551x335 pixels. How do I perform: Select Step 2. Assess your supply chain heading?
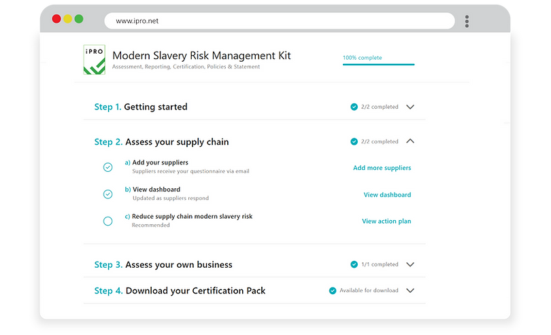161,142
